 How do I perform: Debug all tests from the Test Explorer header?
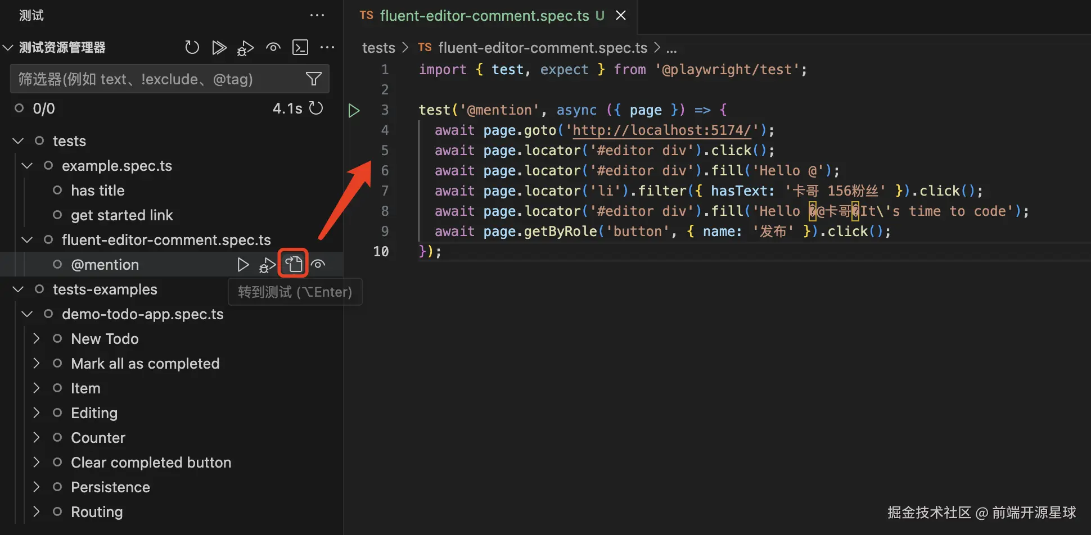(246, 48)
